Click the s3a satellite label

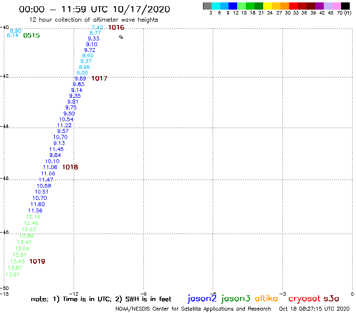click(331, 299)
